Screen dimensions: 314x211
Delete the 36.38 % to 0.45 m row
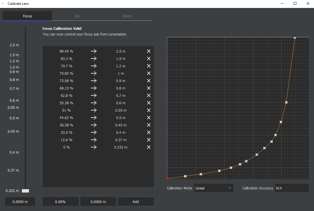click(x=148, y=125)
